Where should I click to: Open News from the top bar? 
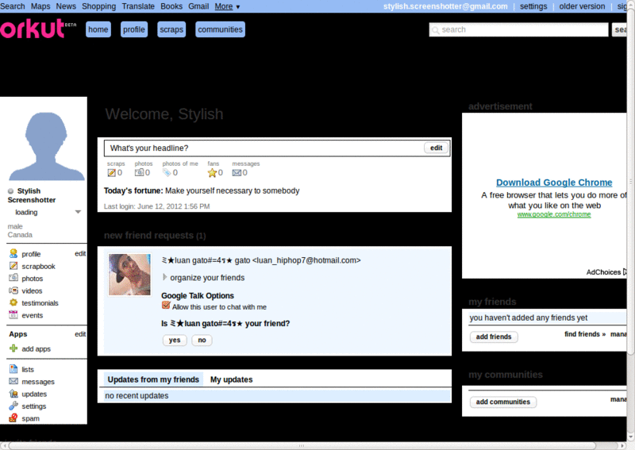[x=66, y=6]
